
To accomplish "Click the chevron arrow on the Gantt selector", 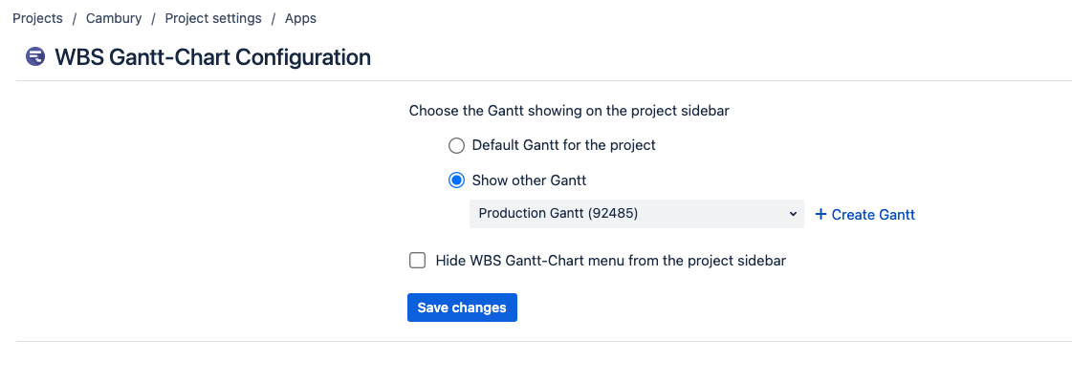I will coord(793,214).
